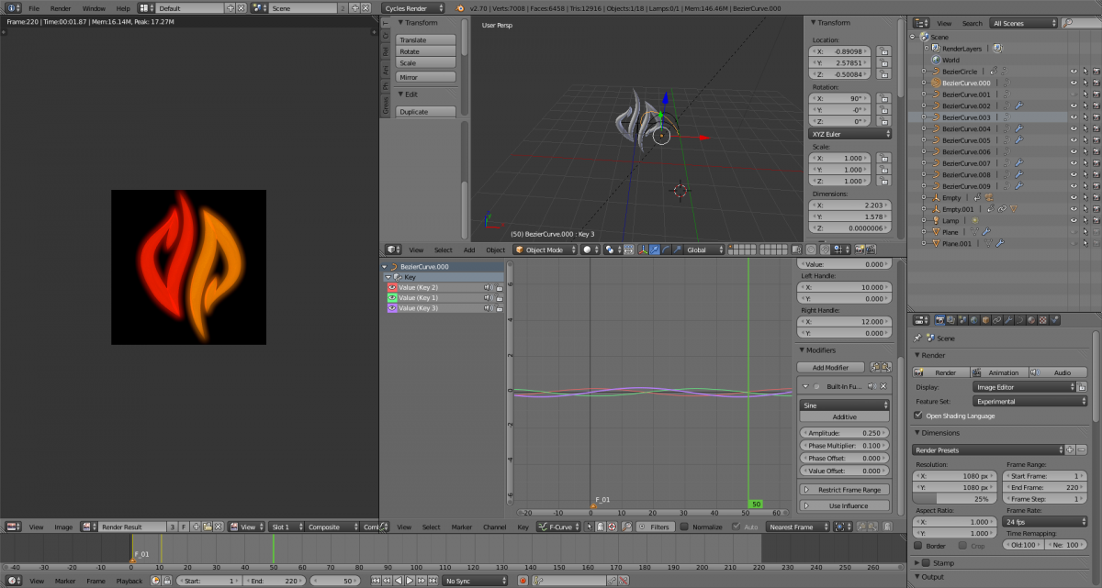Click the World properties tab icon
1102x588 pixels.
973,320
